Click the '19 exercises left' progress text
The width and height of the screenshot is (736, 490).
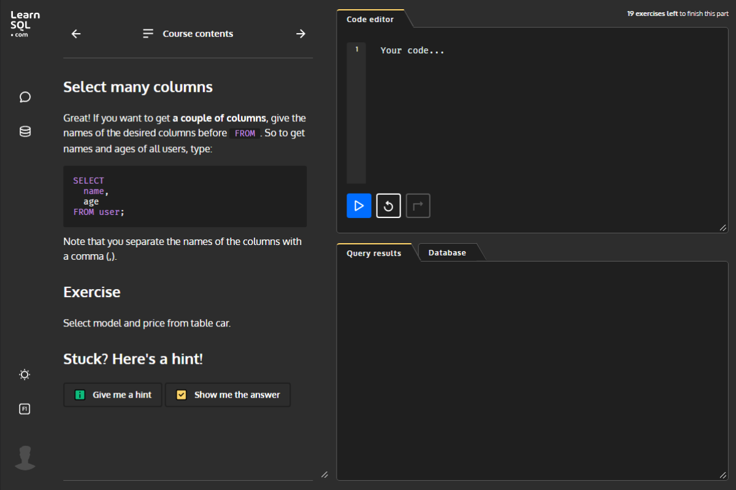tap(653, 13)
